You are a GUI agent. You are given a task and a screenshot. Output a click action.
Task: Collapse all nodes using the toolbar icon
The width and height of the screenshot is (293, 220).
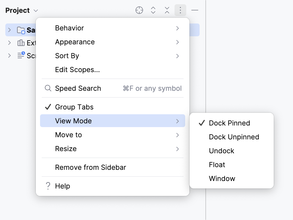[x=167, y=10]
